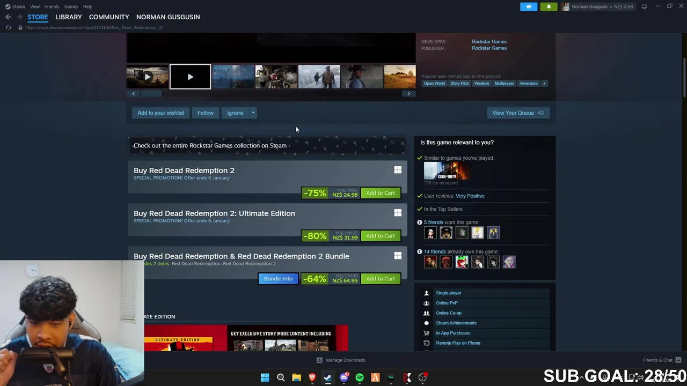Click the Ignore button
687x386 pixels.
[x=235, y=113]
